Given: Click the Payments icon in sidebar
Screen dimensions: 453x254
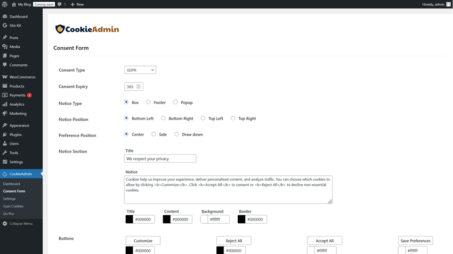Looking at the screenshot, I should coord(5,95).
